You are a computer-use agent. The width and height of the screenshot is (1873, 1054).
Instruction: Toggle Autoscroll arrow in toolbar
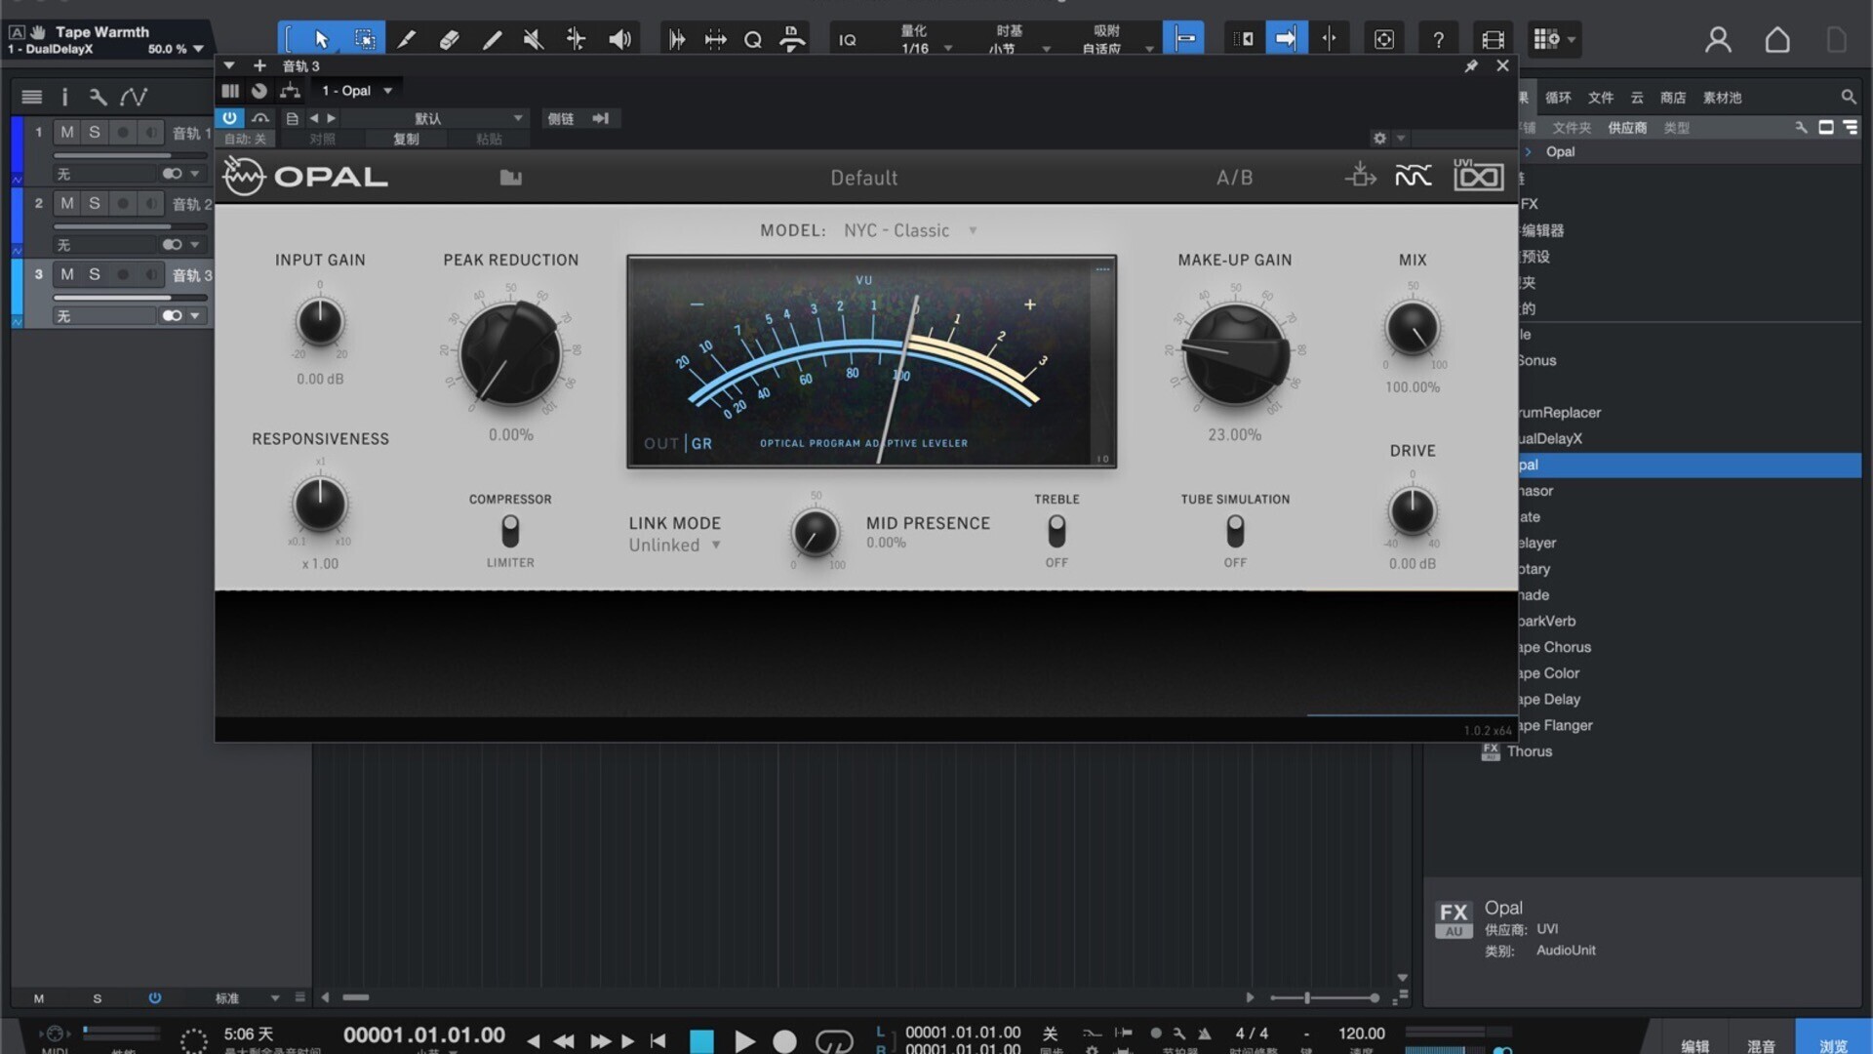[1286, 39]
